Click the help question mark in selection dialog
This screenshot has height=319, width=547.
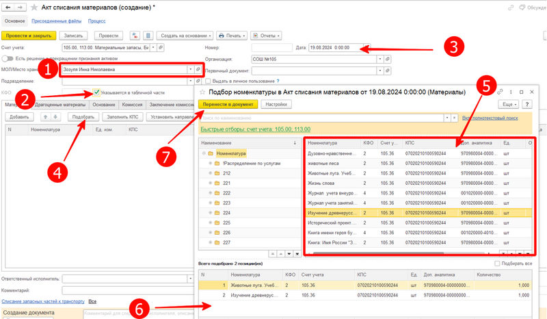coord(526,104)
